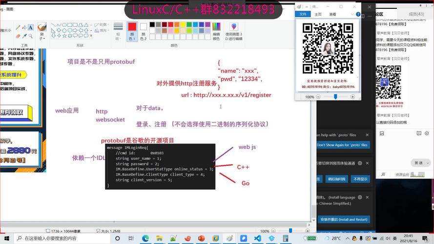The width and height of the screenshot is (434, 244).
Task: Open PowerPoint from the taskbar
Action: (202, 238)
